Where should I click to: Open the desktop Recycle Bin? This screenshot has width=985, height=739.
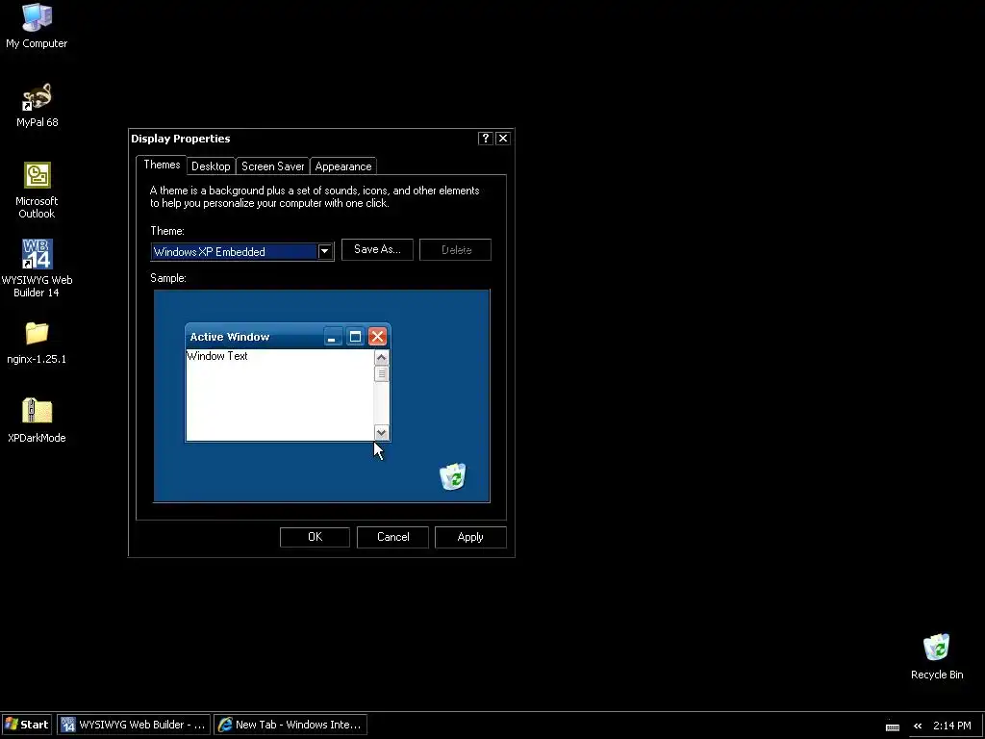(x=937, y=656)
